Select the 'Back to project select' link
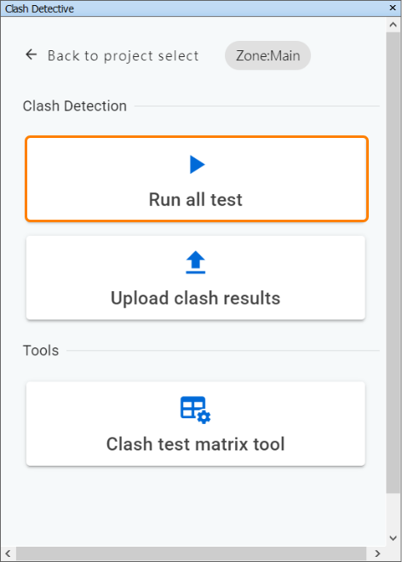The height and width of the screenshot is (562, 402). pyautogui.click(x=123, y=55)
